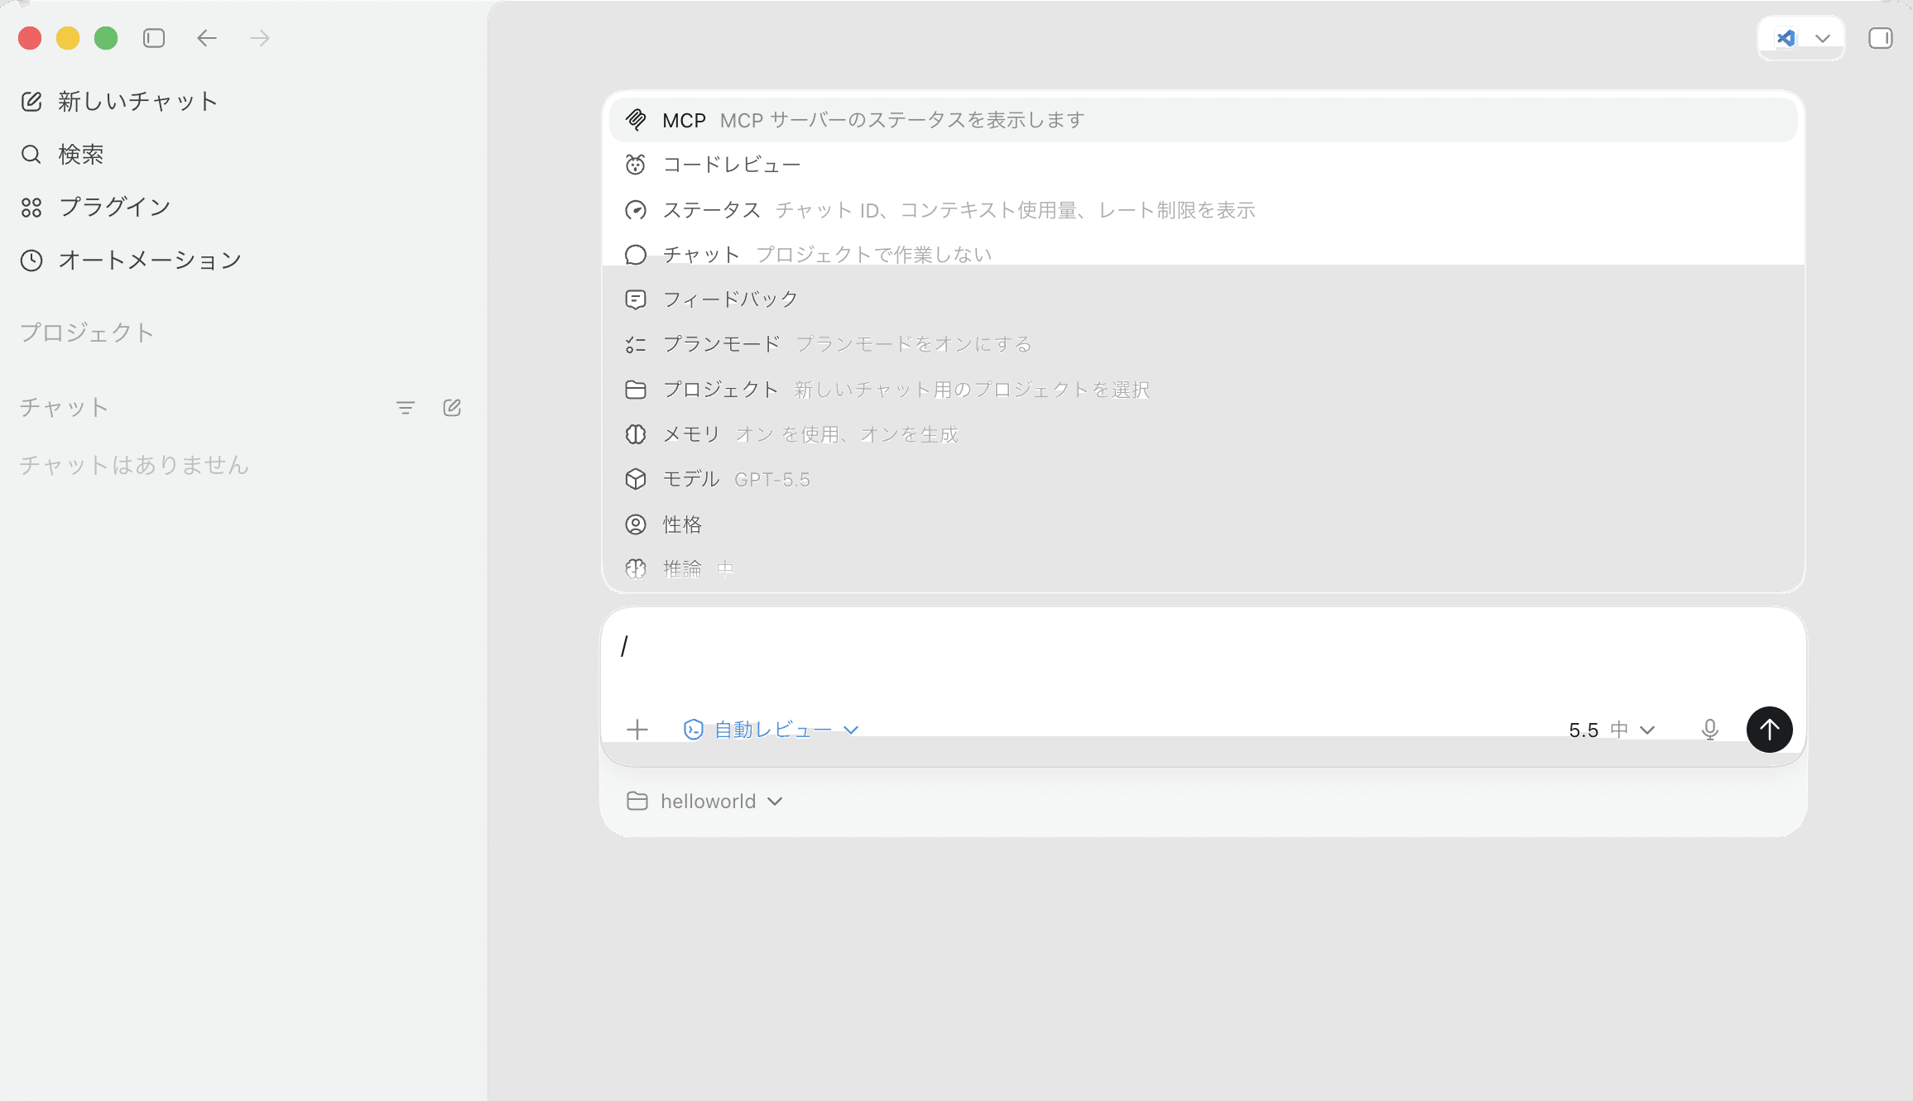Start a 新しいチャット from the sidebar
This screenshot has height=1101, width=1913.
119,101
